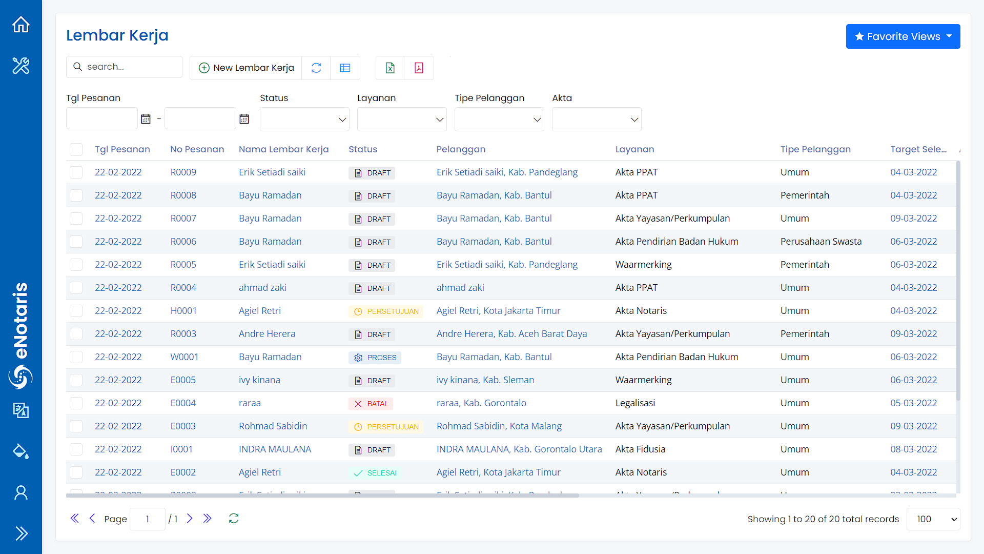Sort by Layanan column header
The image size is (984, 554).
click(x=634, y=149)
